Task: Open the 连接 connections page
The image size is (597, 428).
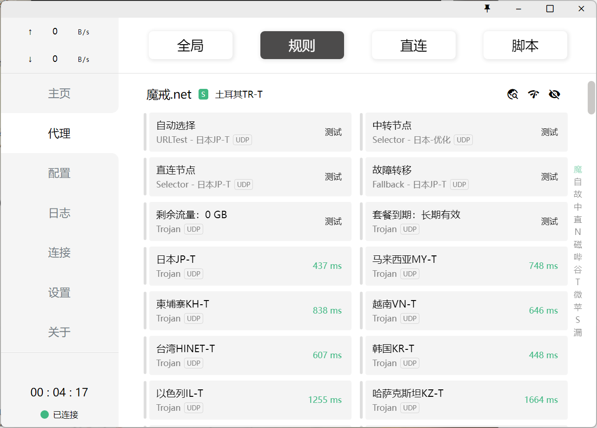Action: coord(60,253)
